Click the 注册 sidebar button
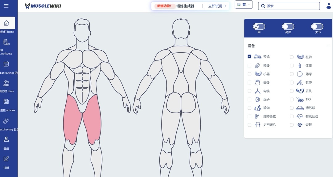This screenshot has width=333, height=177. coord(6,163)
